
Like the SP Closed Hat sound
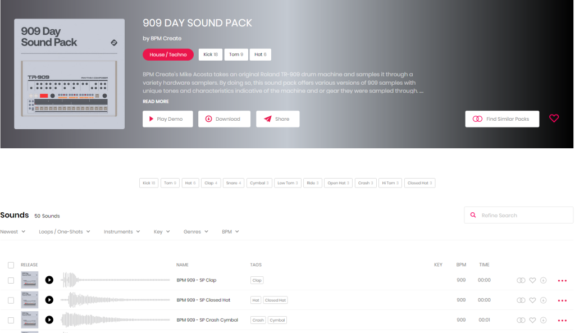[532, 300]
